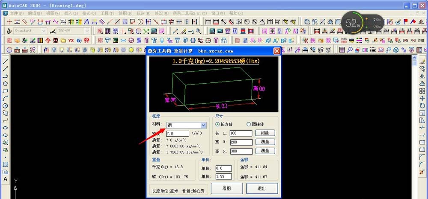Open the 格式 Format menu

pos(89,13)
